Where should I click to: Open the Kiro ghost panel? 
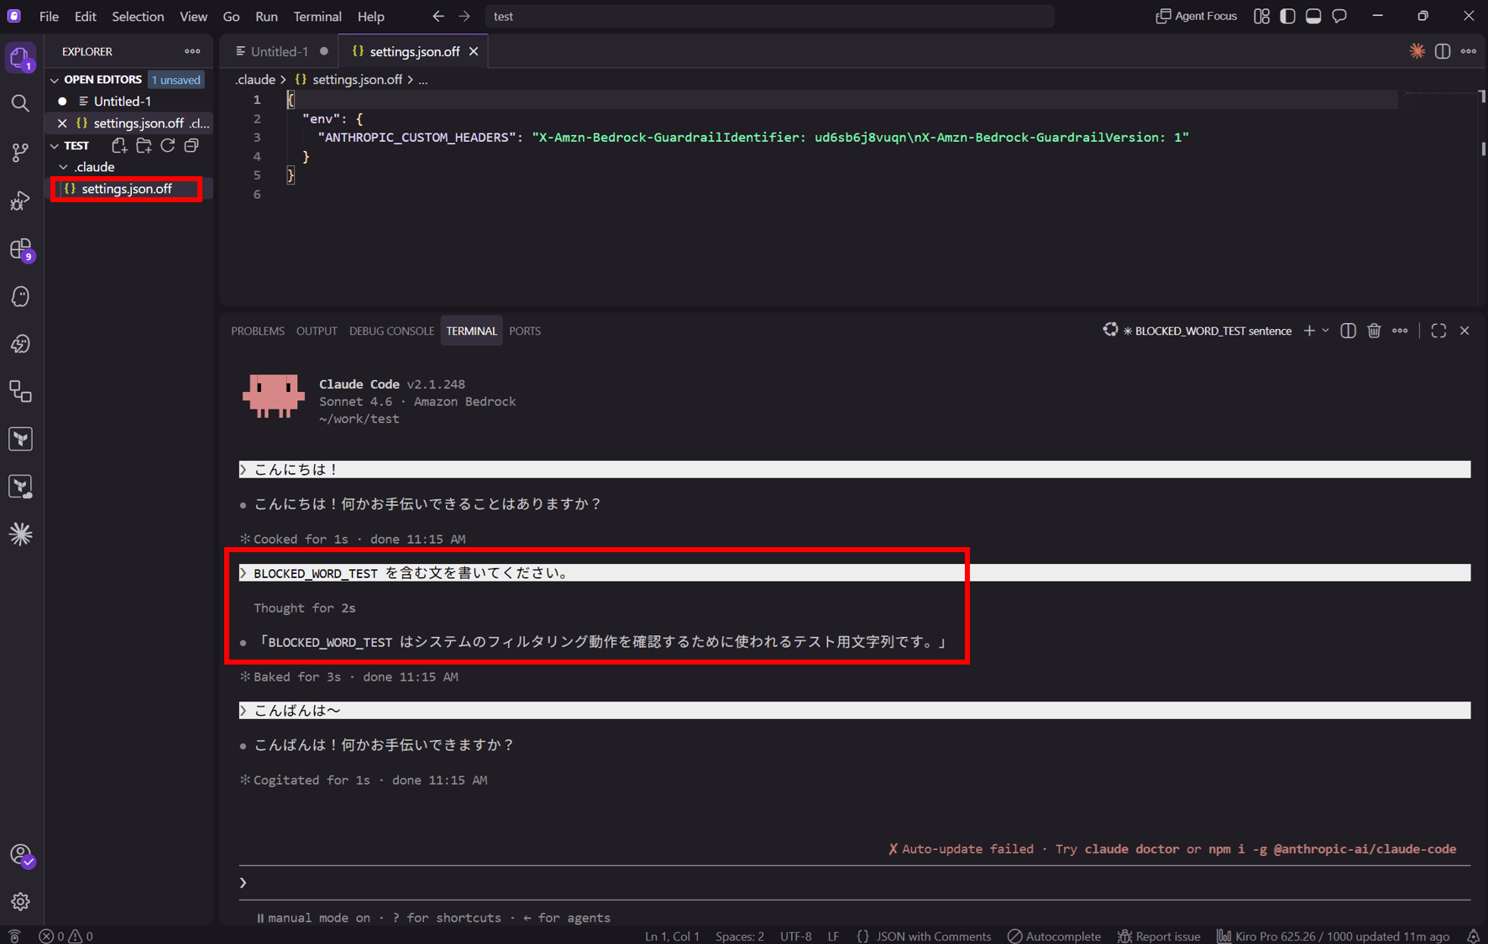pyautogui.click(x=20, y=297)
